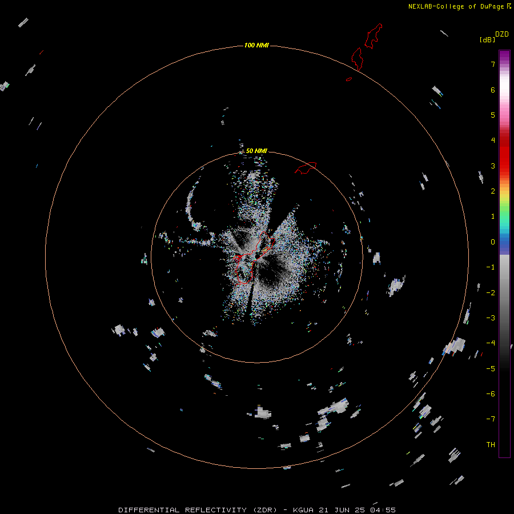Click the 'TH' label on the color scale
The height and width of the screenshot is (514, 514).
(491, 445)
